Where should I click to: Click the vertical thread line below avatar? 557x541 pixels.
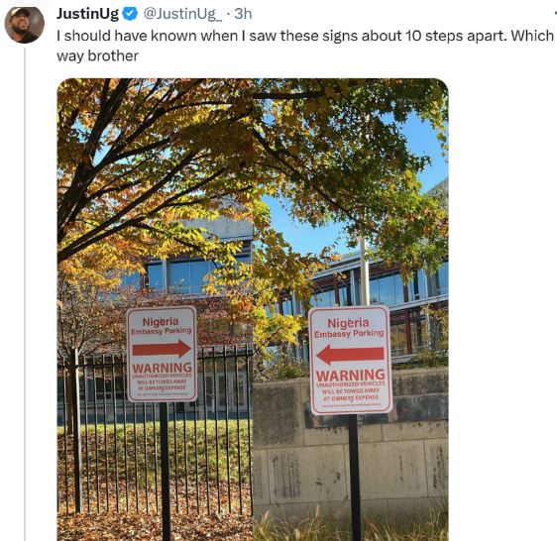tap(25, 294)
